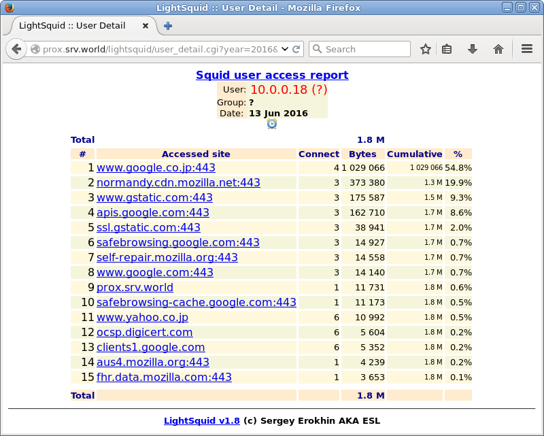The height and width of the screenshot is (436, 544).
Task: Click the Bytes column header
Action: (x=362, y=154)
